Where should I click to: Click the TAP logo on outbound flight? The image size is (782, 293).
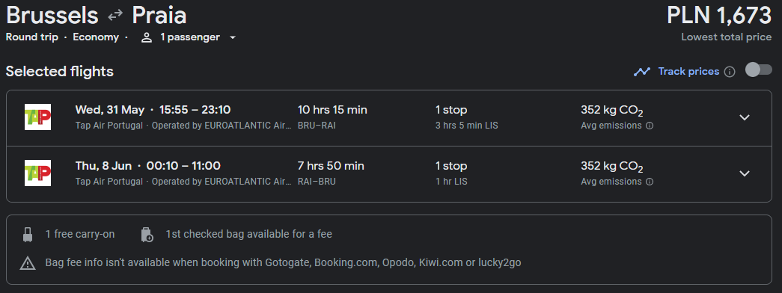click(38, 117)
